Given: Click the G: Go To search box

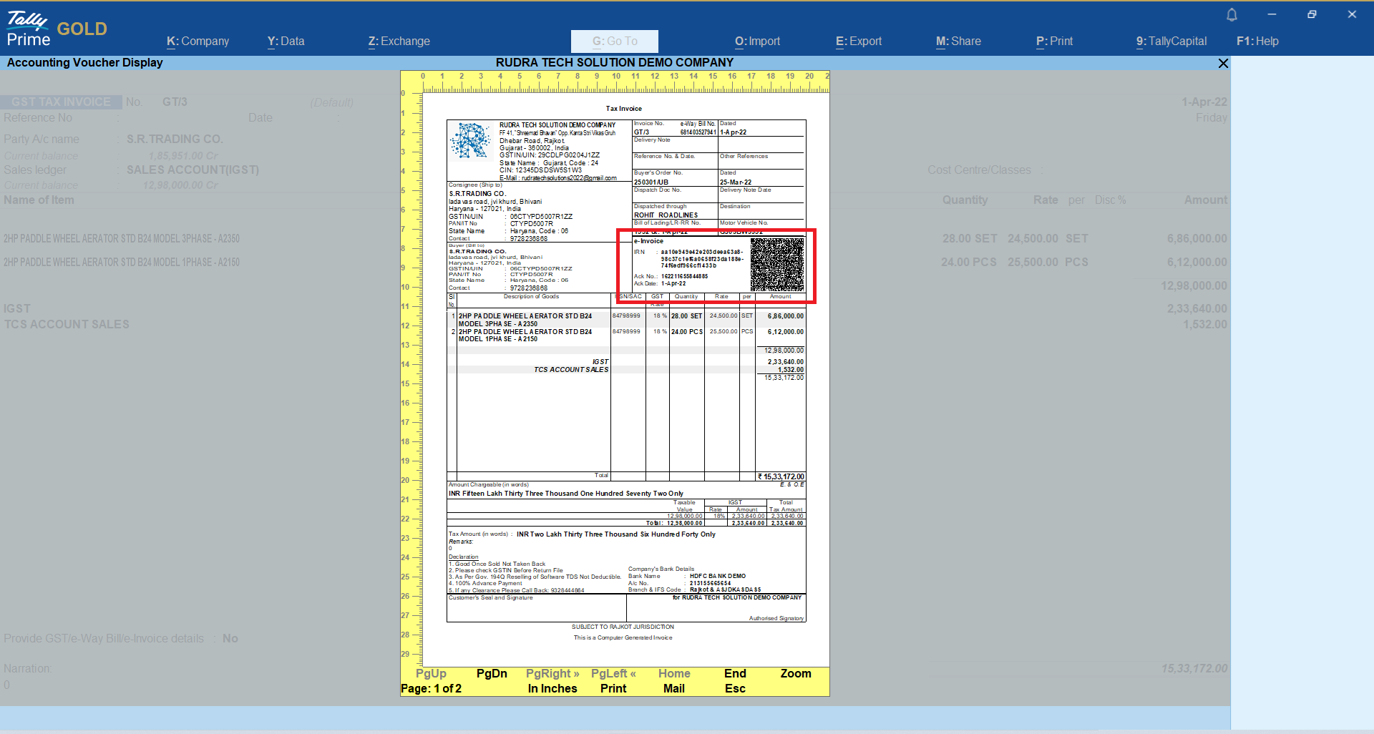Looking at the screenshot, I should click(614, 41).
